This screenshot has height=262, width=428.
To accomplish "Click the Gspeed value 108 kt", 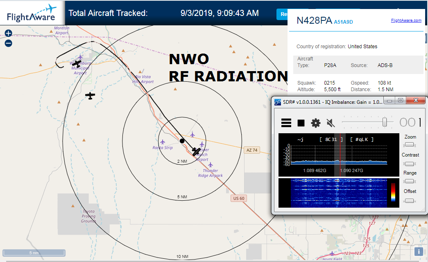I will click(384, 83).
